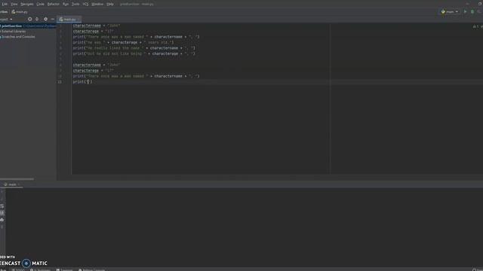Open the View menu
The width and height of the screenshot is (483, 271).
14,4
